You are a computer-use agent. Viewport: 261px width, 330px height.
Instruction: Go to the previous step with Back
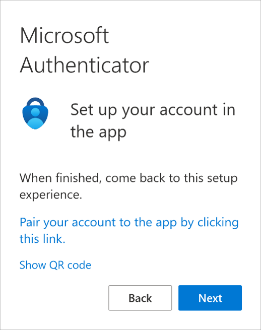(x=140, y=298)
